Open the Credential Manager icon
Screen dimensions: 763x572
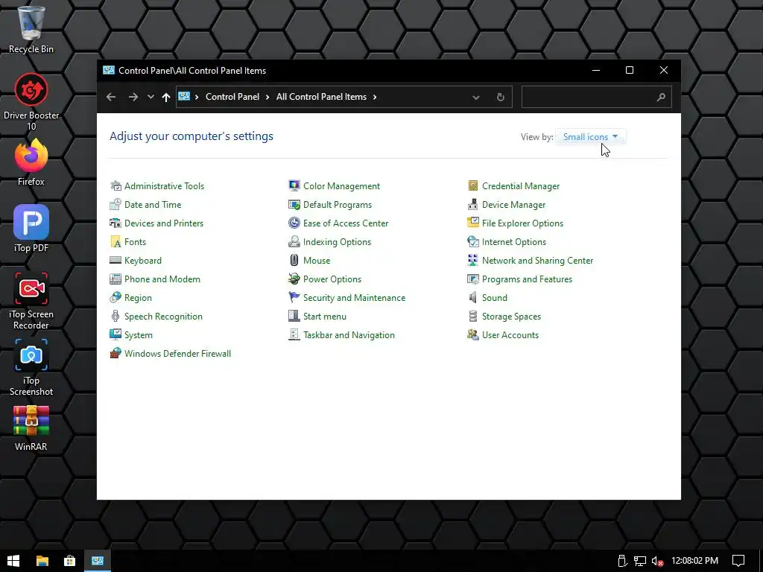[473, 185]
